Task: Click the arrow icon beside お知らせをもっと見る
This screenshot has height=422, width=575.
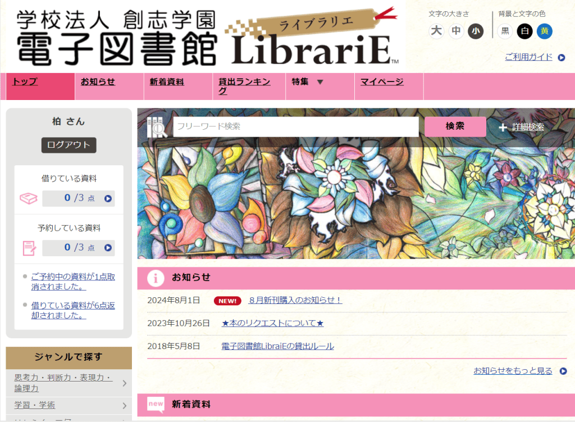Action: click(x=563, y=371)
